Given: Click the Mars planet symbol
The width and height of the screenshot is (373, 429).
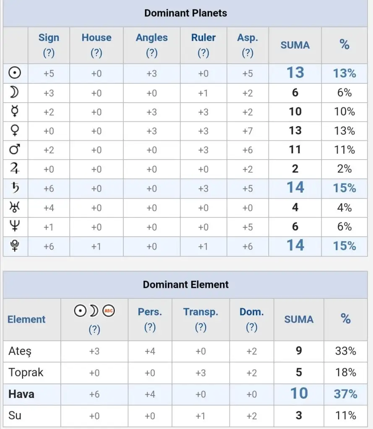Looking at the screenshot, I should pos(15,150).
